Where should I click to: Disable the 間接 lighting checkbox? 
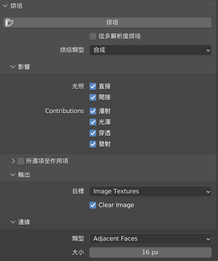[93, 97]
